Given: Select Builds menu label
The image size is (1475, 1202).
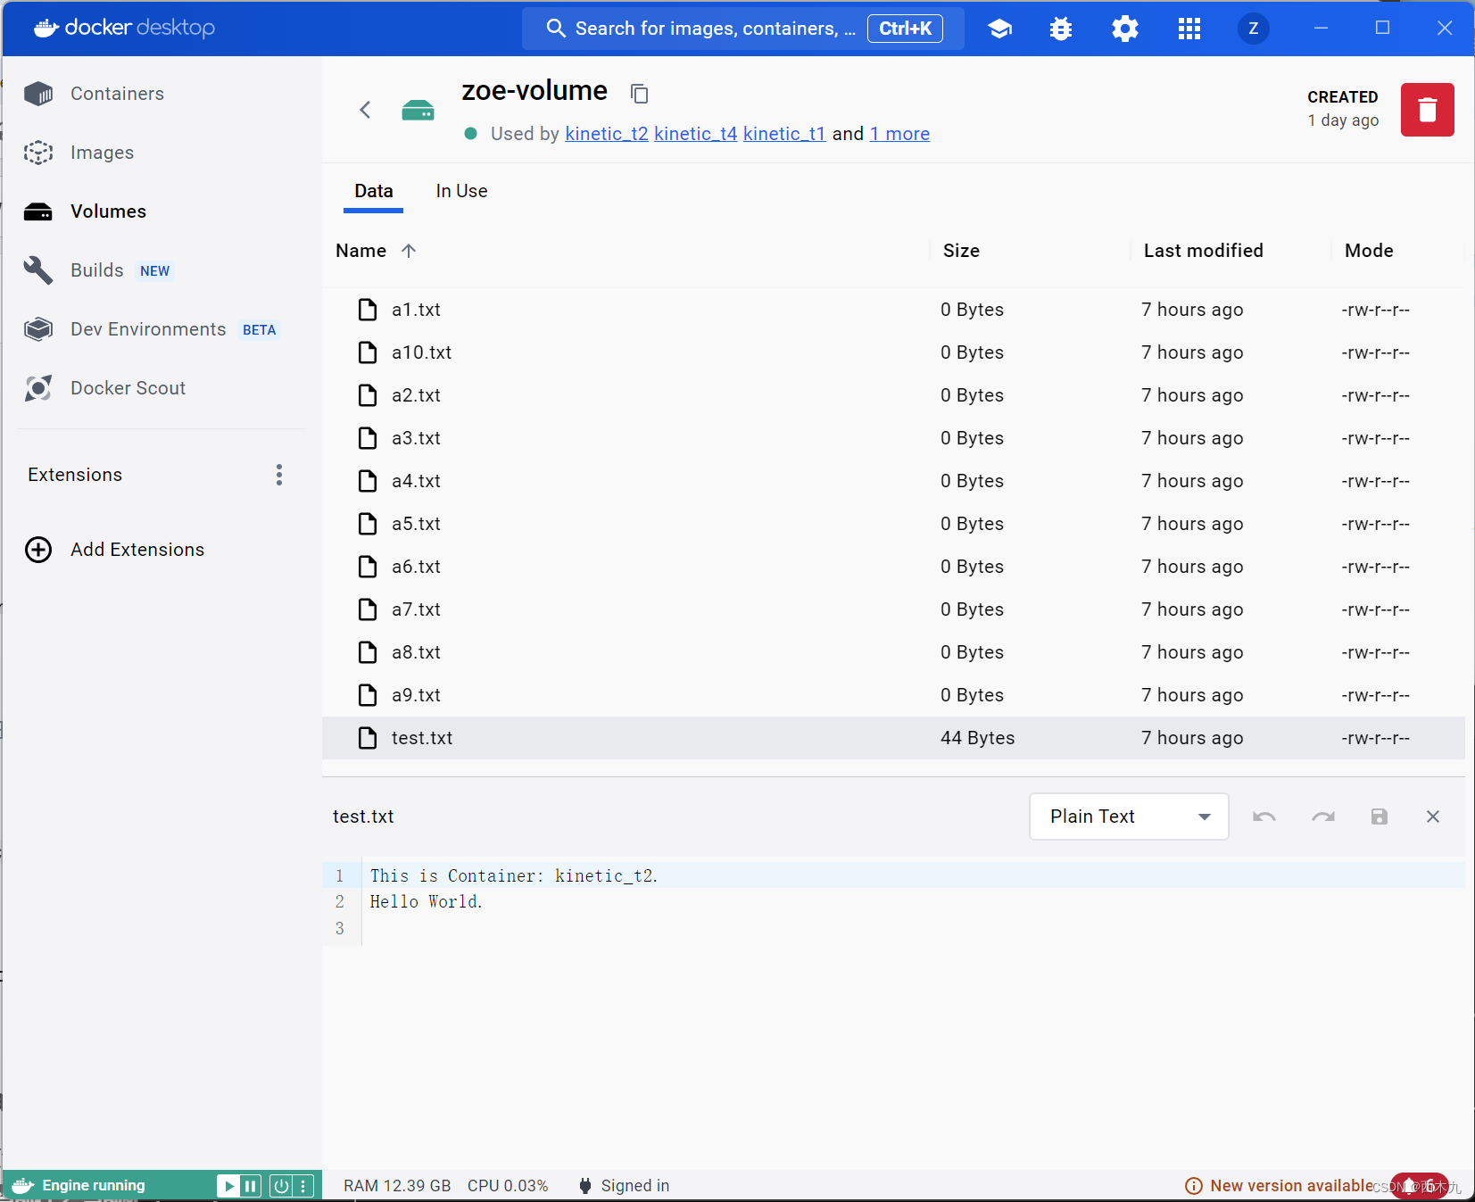Looking at the screenshot, I should [x=97, y=270].
